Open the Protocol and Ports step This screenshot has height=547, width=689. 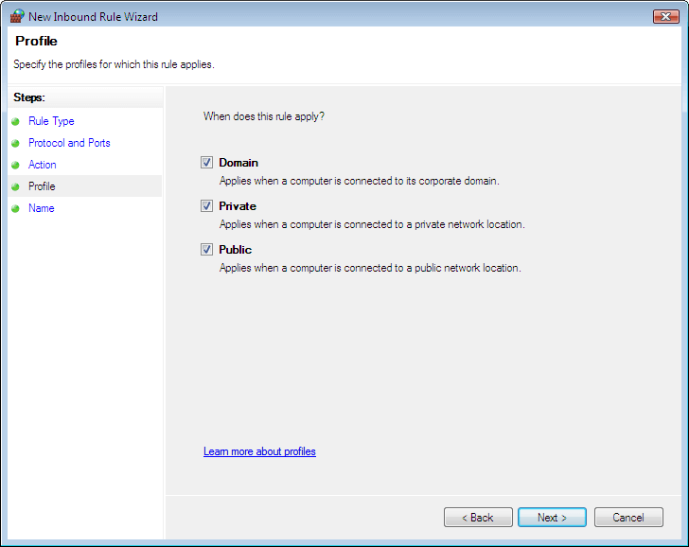click(x=69, y=143)
